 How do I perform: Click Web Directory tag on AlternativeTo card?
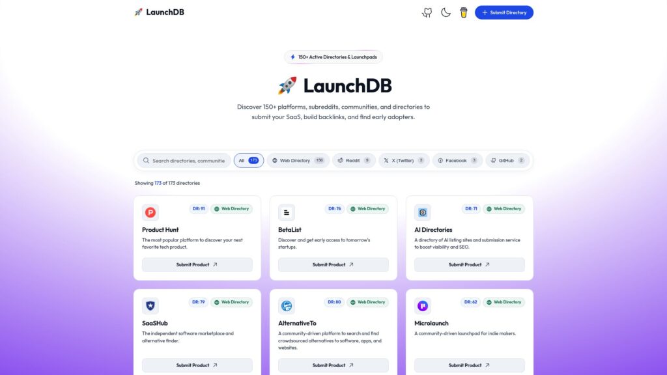click(x=367, y=302)
